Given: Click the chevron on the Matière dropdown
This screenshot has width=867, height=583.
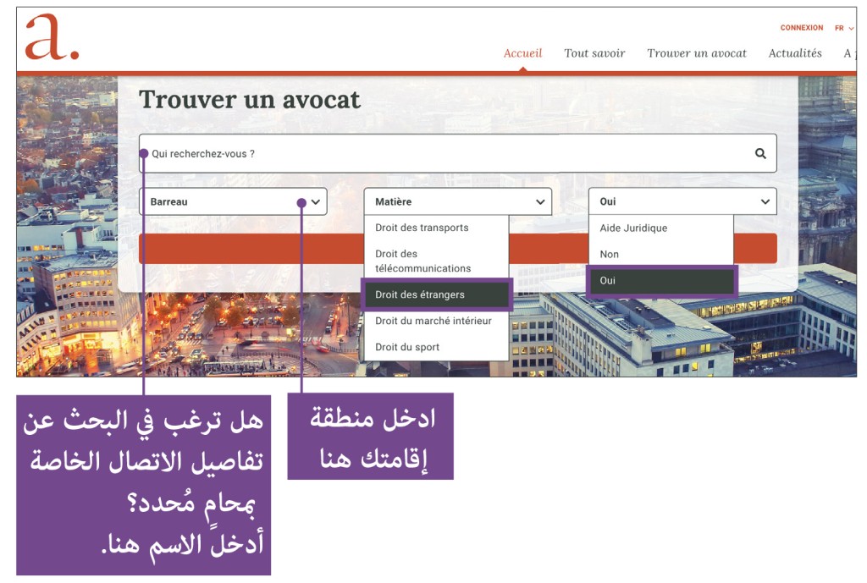Looking at the screenshot, I should [540, 201].
